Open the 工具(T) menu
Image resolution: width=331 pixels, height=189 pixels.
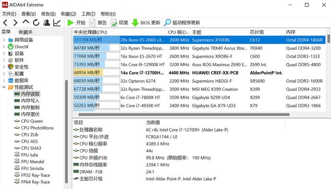click(88, 14)
